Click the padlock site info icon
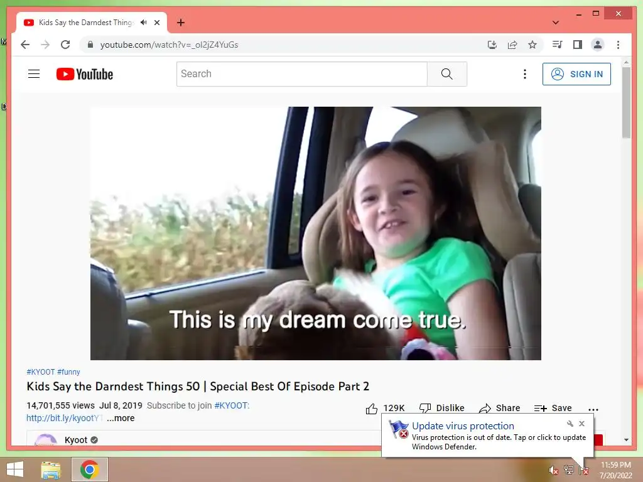The image size is (643, 482). (90, 45)
